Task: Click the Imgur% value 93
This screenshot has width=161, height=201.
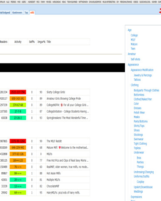Action: [41, 118]
